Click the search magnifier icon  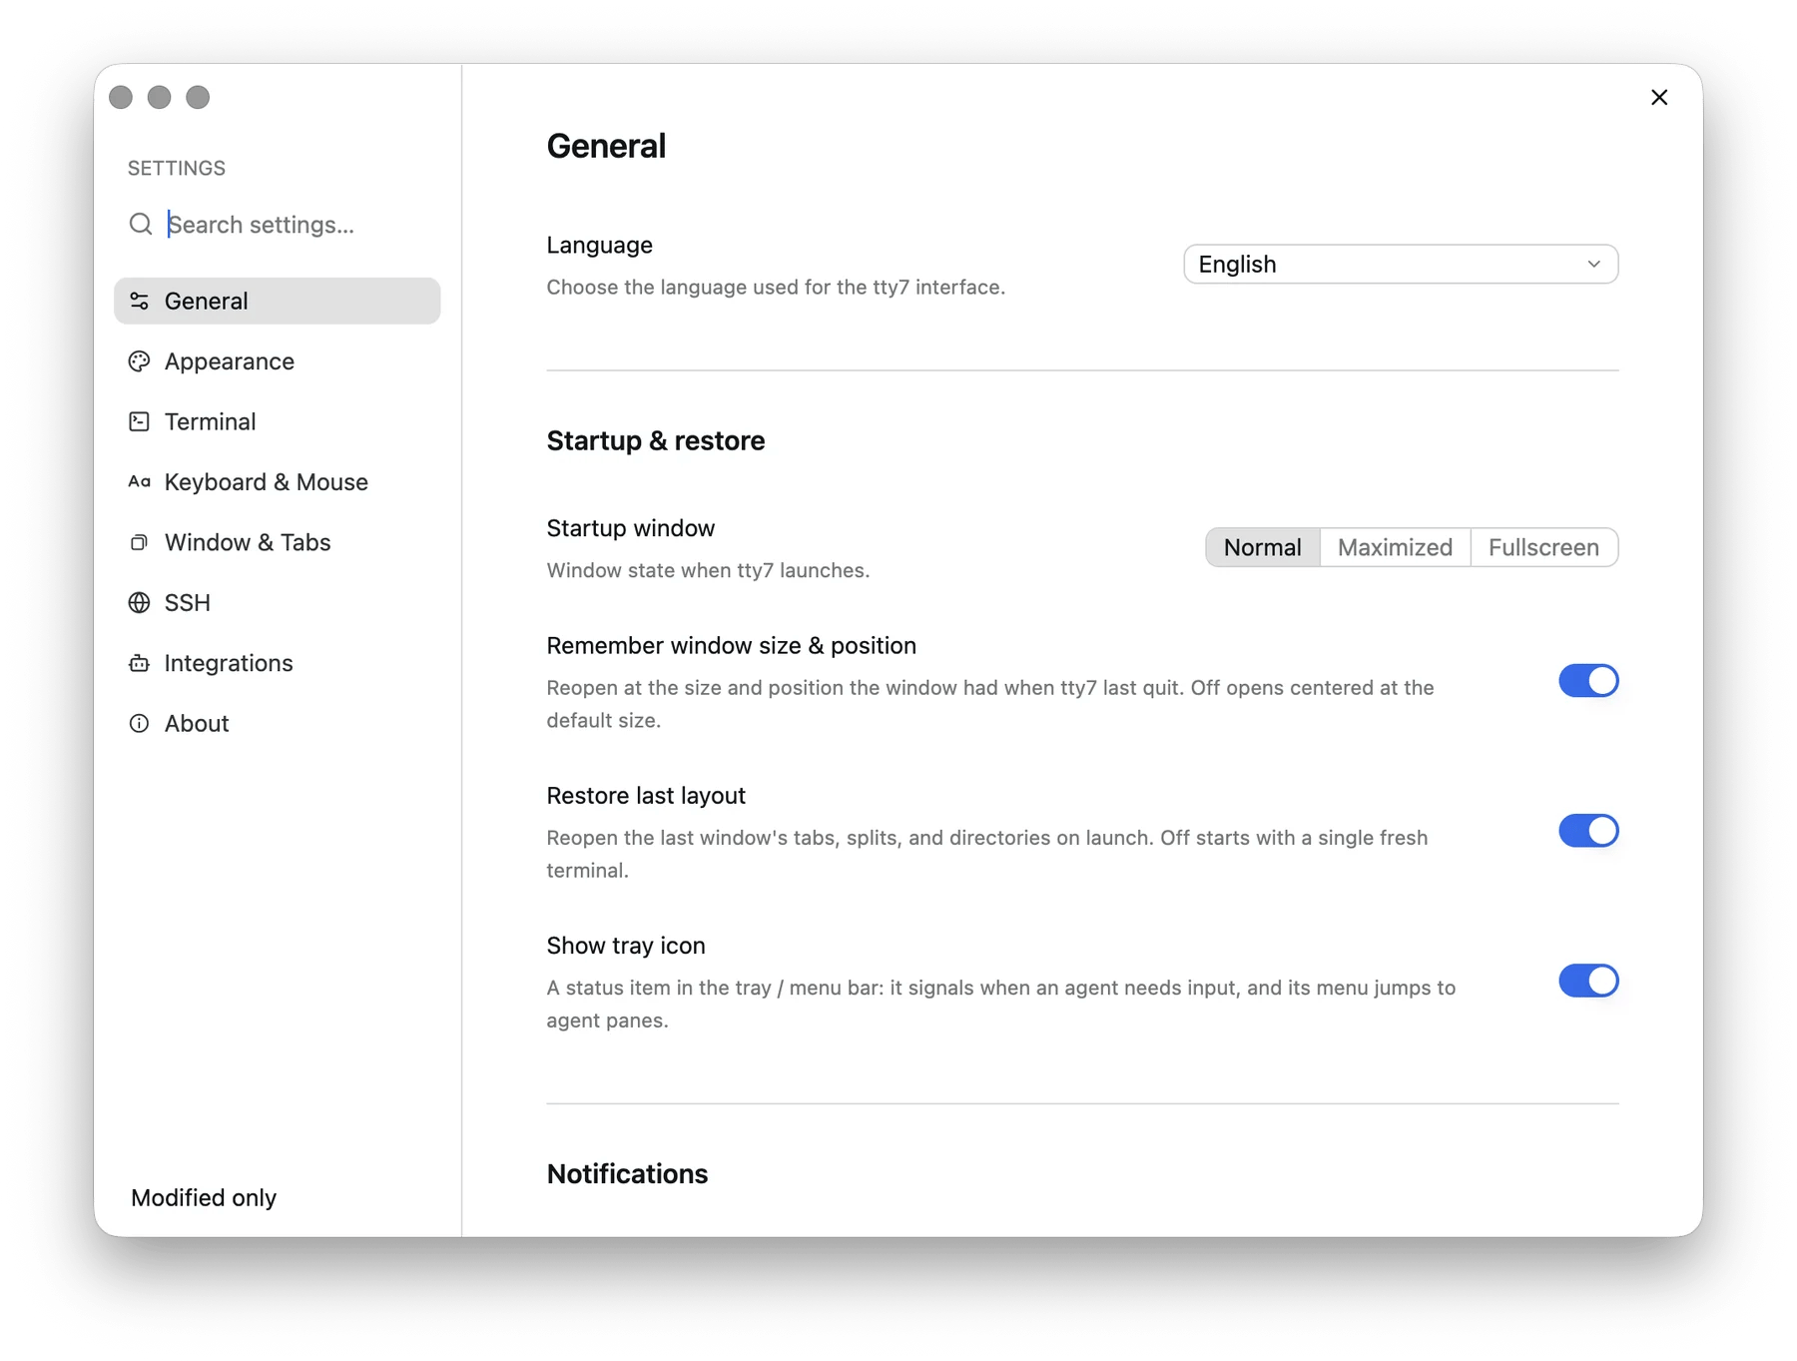(x=141, y=224)
